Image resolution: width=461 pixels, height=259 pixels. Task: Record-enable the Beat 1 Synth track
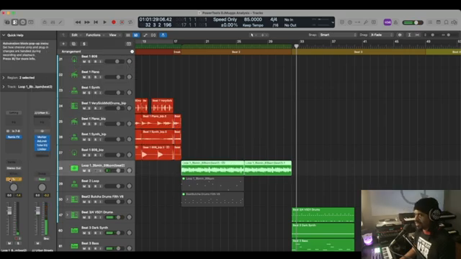tap(95, 93)
